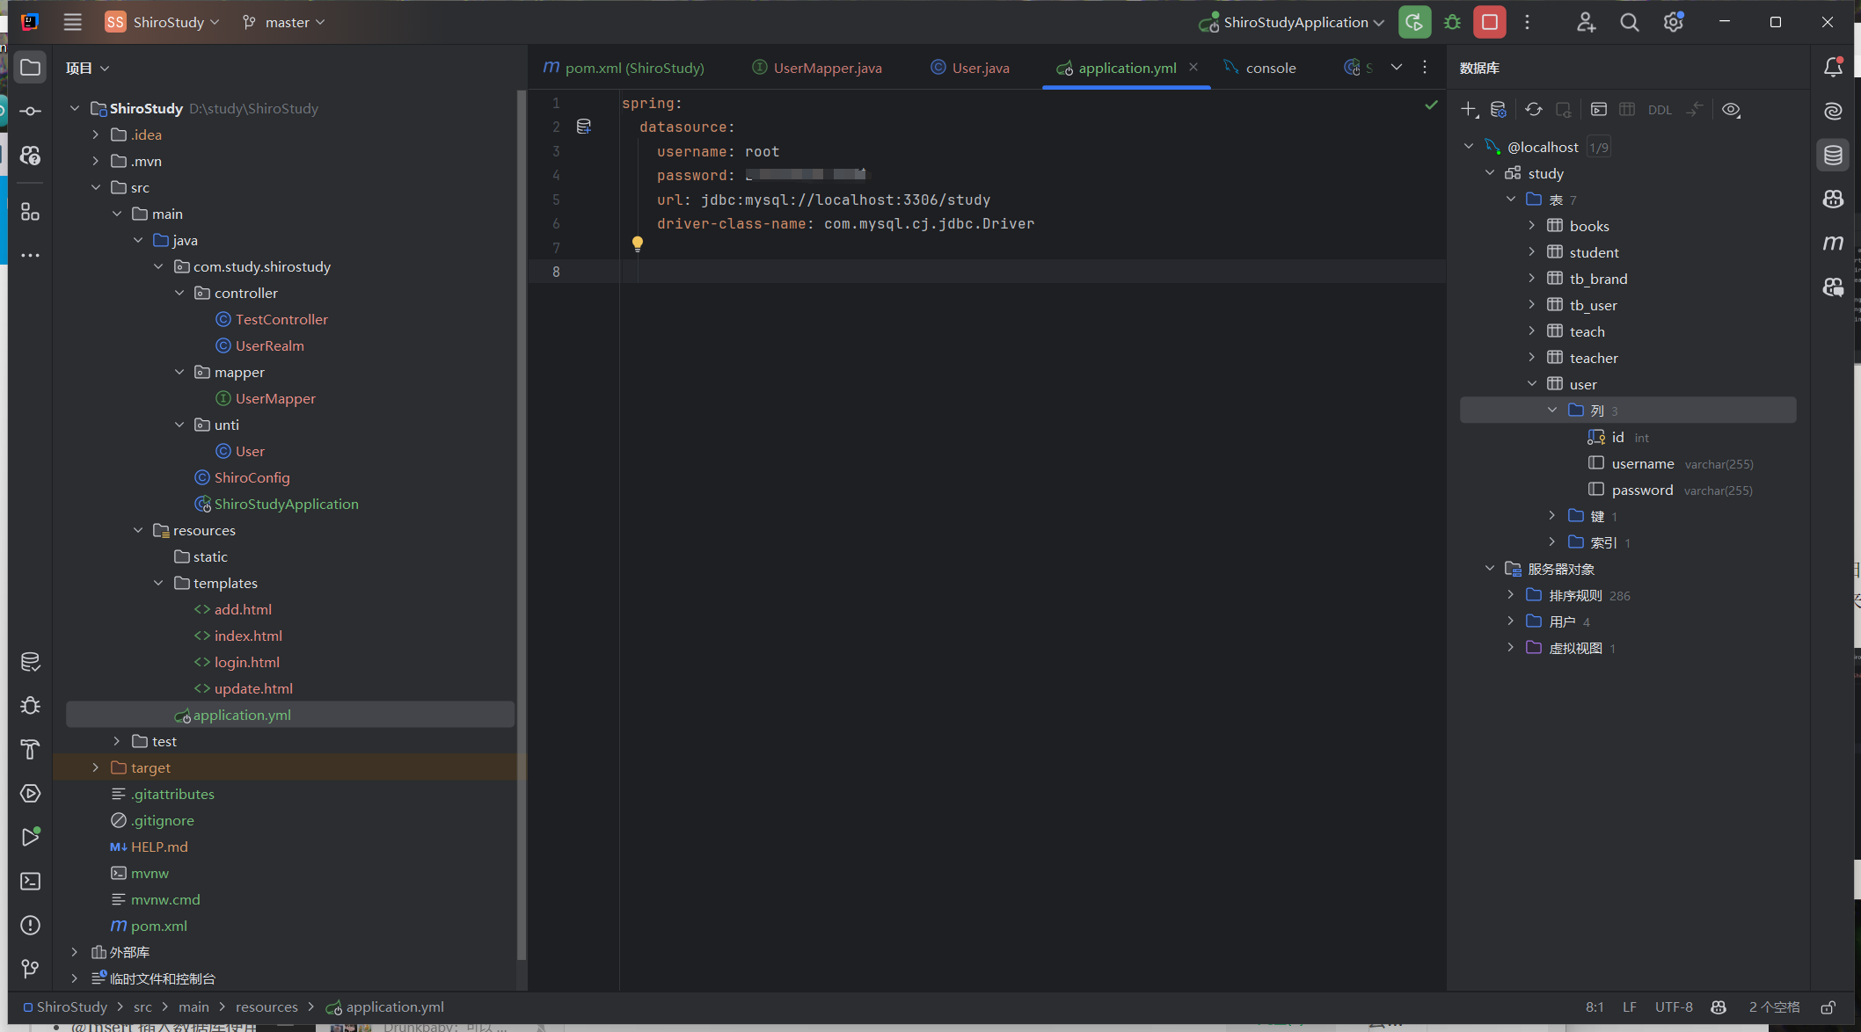Toggle read-only lock in status bar
1861x1032 pixels.
[x=1828, y=1007]
